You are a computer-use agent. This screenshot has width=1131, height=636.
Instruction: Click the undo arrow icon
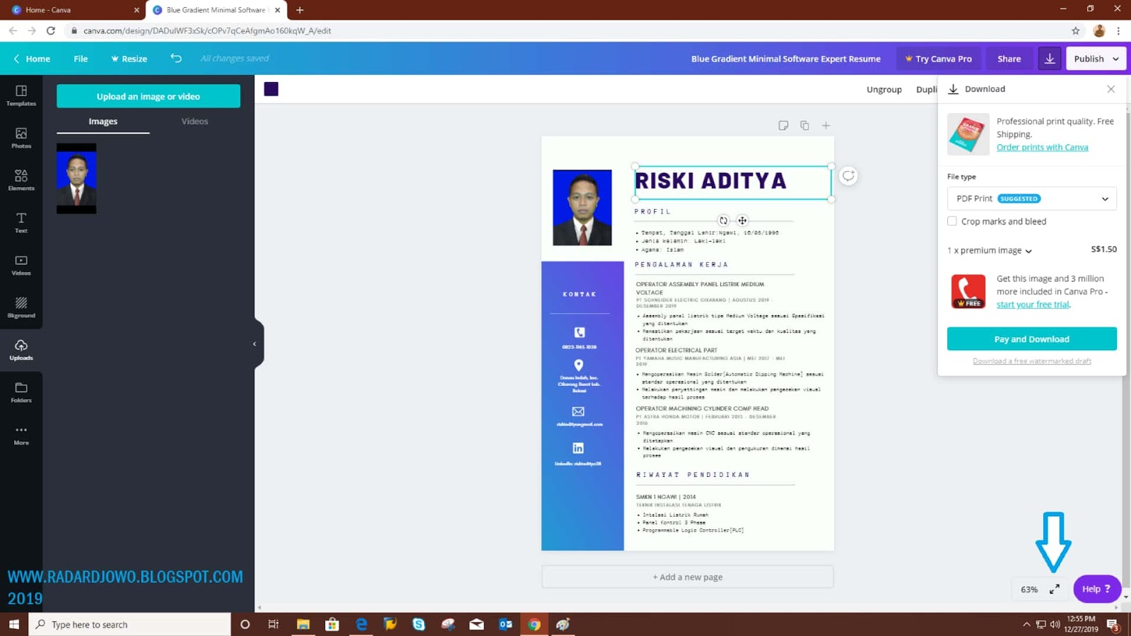(176, 59)
